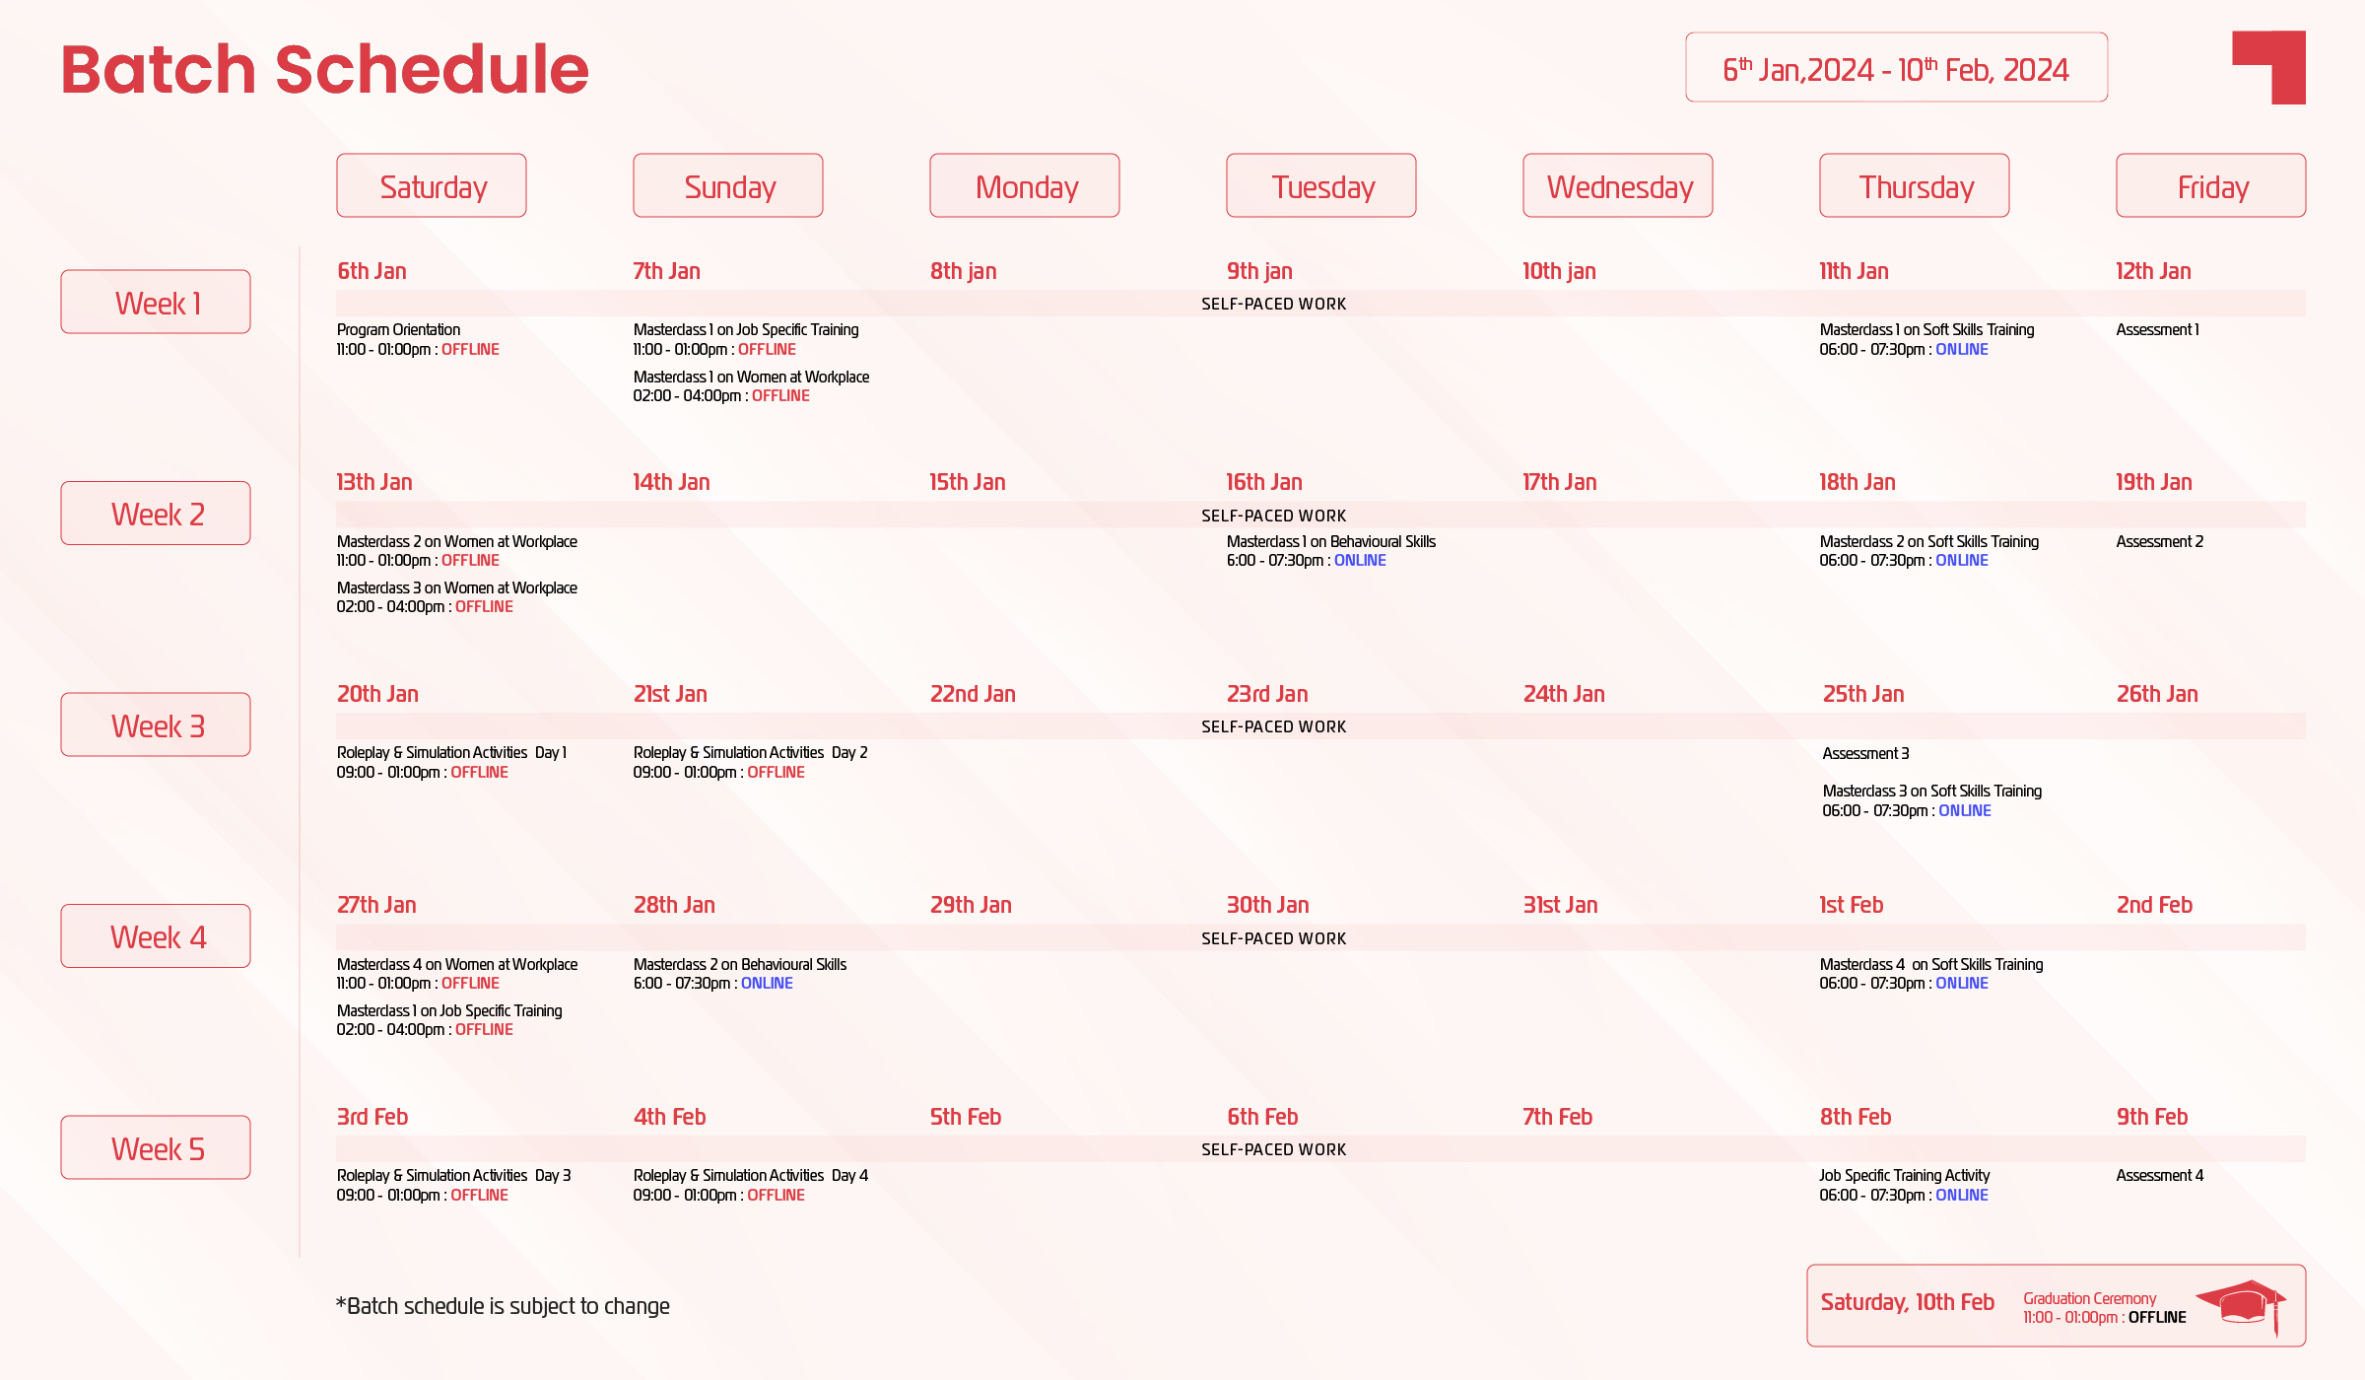The width and height of the screenshot is (2365, 1380).
Task: Click the 2nd Feb date label
Action: (x=2154, y=906)
